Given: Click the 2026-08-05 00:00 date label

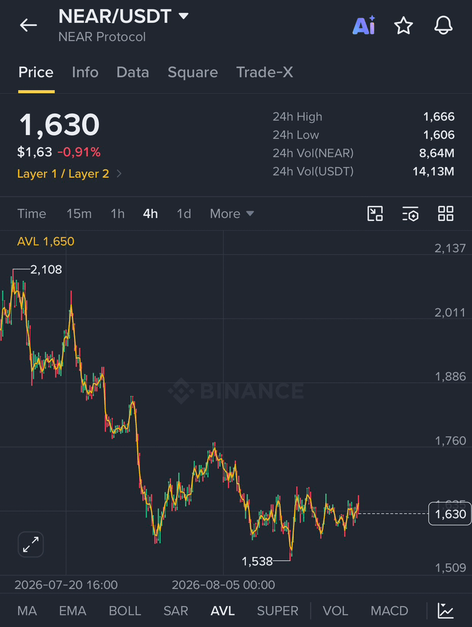Looking at the screenshot, I should click(x=223, y=585).
